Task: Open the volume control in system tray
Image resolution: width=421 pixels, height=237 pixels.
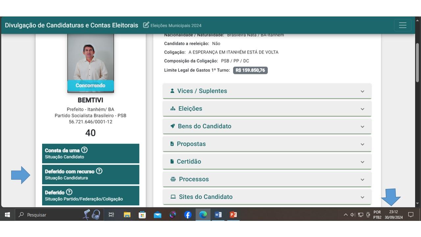Action: click(x=353, y=215)
